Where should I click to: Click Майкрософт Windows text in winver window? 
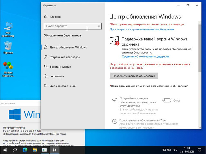[x=14, y=128]
